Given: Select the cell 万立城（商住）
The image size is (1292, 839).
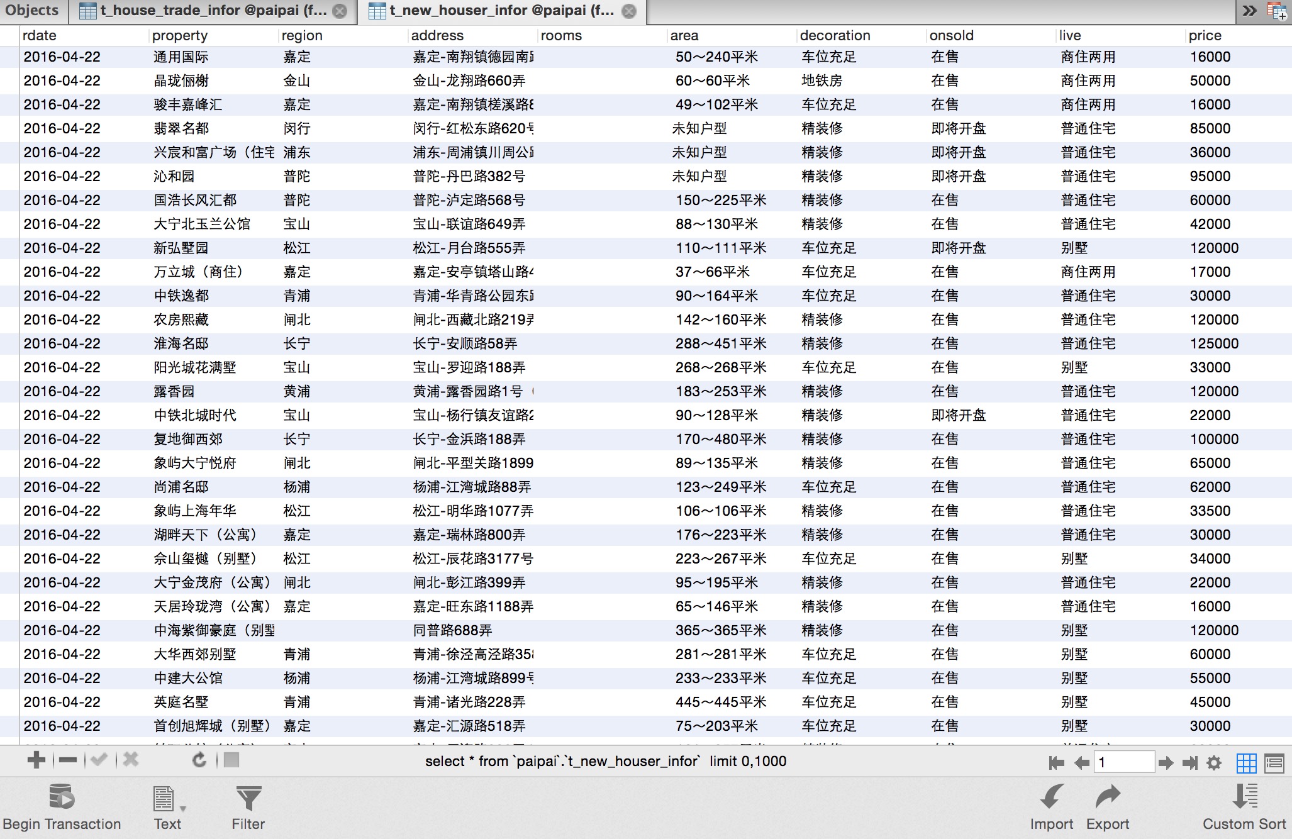Looking at the screenshot, I should coord(198,272).
